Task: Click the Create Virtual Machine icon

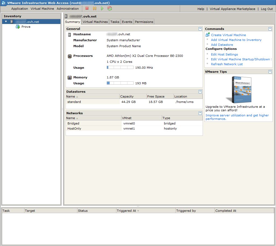Action: pos(208,34)
